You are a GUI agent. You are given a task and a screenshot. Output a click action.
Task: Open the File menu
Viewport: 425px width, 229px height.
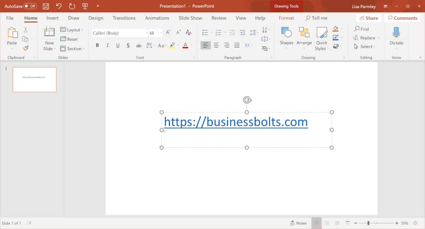point(10,18)
